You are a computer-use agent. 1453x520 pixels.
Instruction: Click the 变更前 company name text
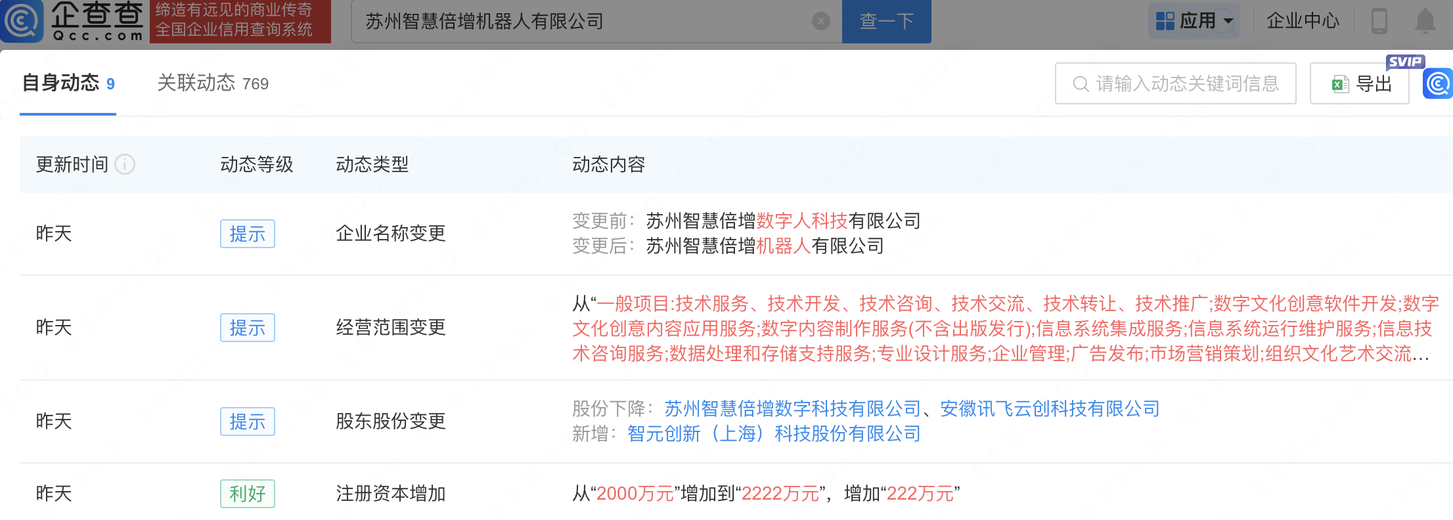tap(784, 221)
